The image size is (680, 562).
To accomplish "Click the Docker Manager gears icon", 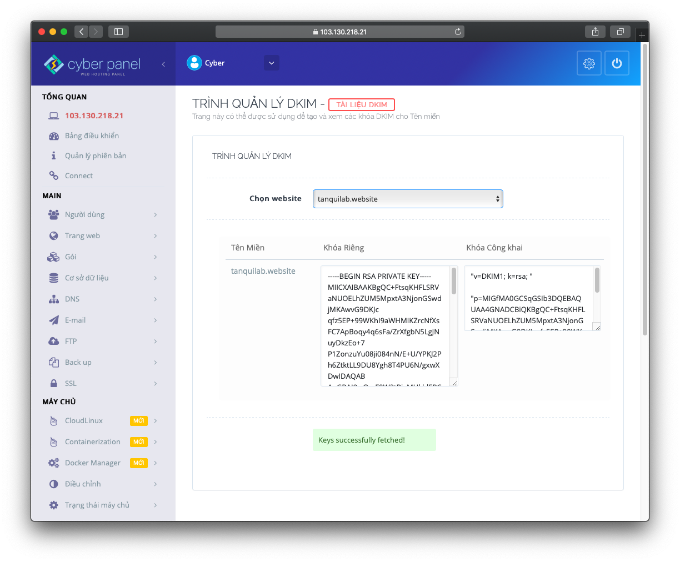I will tap(54, 463).
